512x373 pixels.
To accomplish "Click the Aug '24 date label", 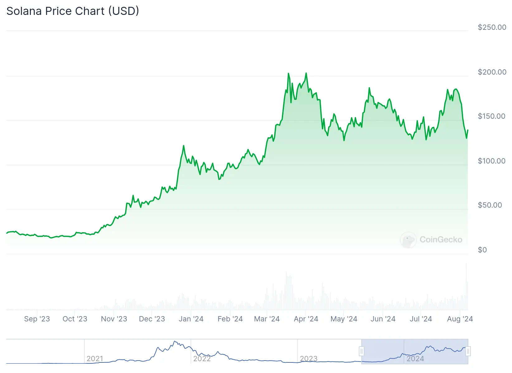I will click(x=460, y=319).
